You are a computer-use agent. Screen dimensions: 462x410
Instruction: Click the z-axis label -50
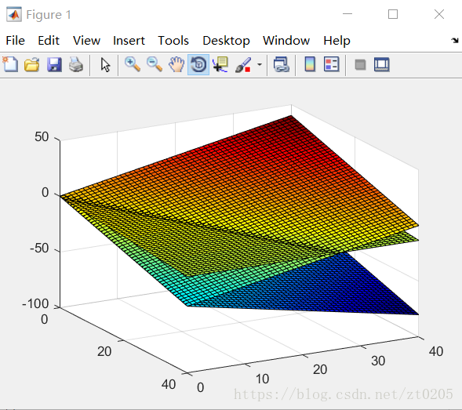pyautogui.click(x=39, y=249)
